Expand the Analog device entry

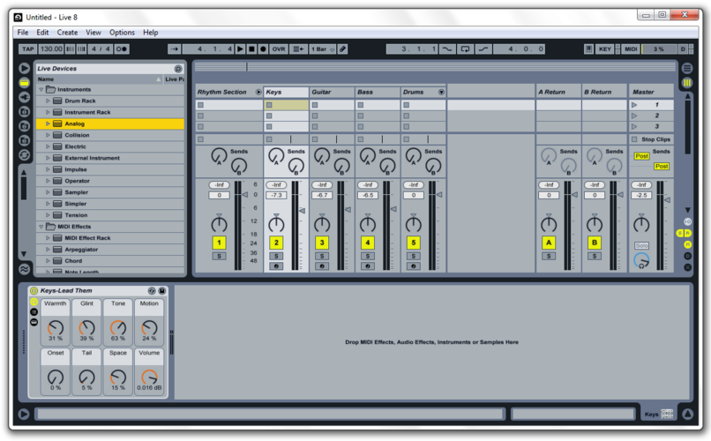48,123
